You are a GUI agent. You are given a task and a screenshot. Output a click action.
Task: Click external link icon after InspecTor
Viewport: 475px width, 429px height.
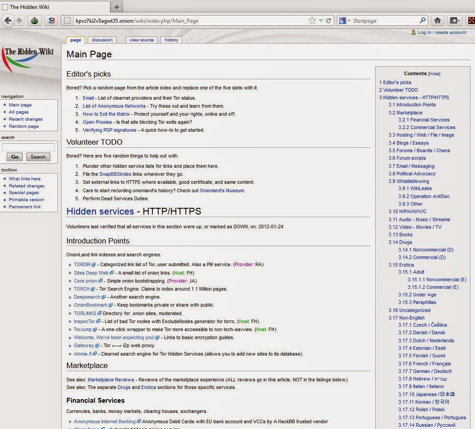(x=98, y=321)
